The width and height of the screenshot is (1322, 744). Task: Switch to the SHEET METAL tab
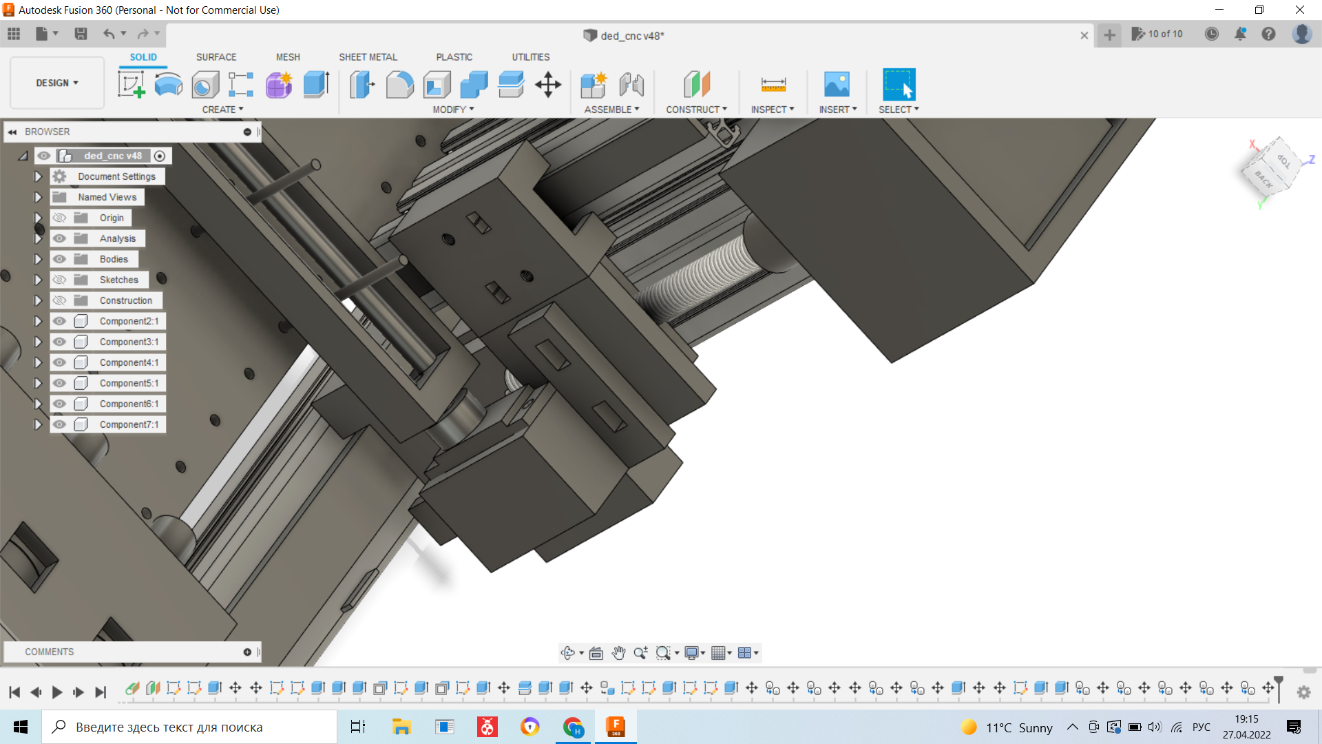click(x=368, y=57)
